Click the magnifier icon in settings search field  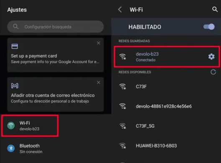point(15,27)
